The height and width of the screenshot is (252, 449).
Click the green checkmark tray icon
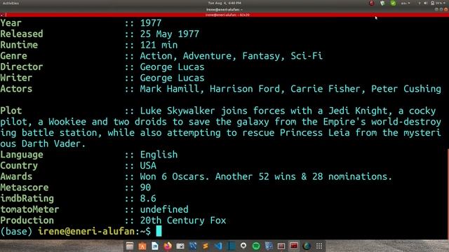(x=393, y=3)
